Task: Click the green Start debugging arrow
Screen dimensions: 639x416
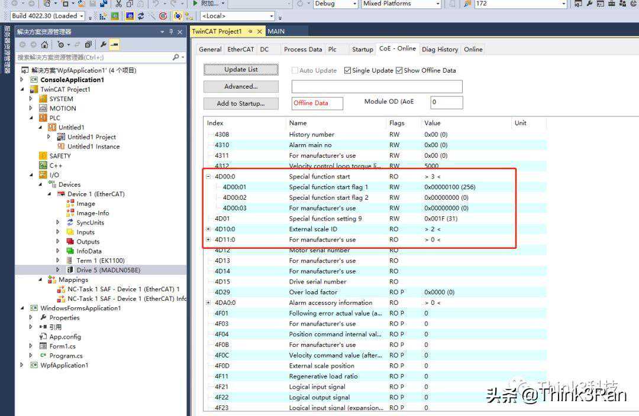Action: pyautogui.click(x=195, y=4)
